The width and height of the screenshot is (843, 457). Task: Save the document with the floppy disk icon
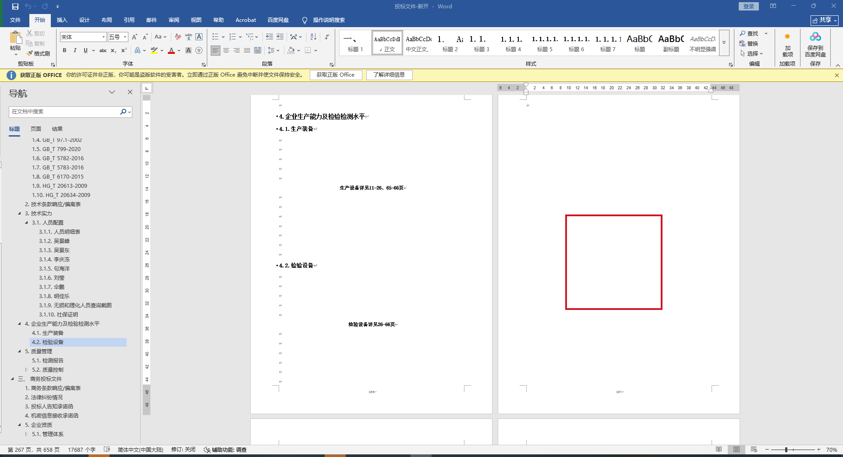click(x=15, y=7)
